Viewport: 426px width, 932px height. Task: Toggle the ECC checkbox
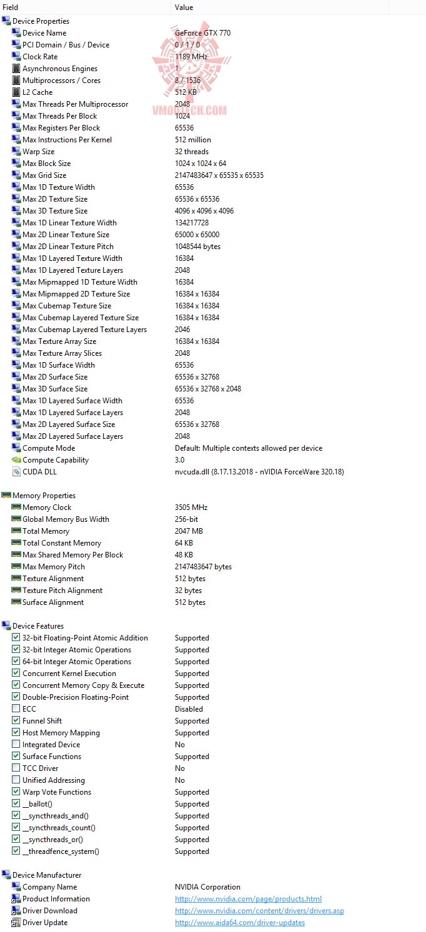pos(16,709)
